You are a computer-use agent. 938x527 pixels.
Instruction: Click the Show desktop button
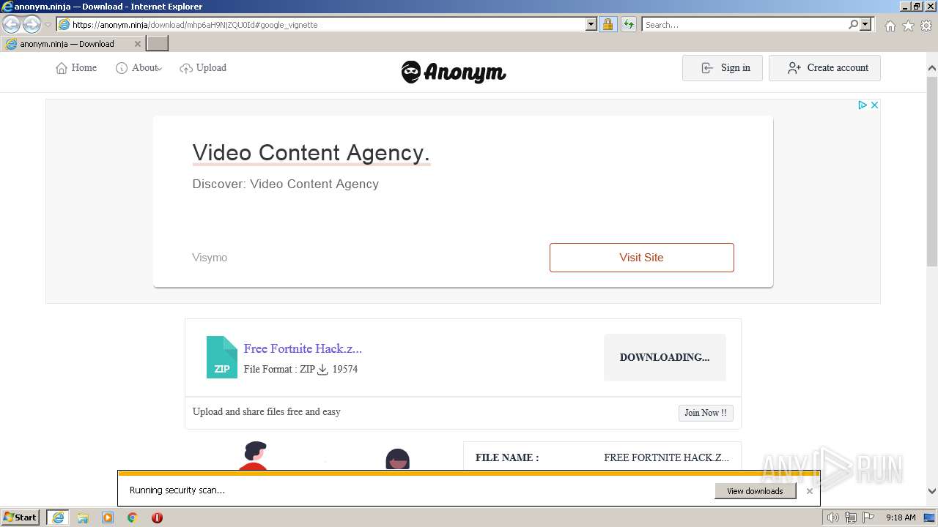point(930,517)
